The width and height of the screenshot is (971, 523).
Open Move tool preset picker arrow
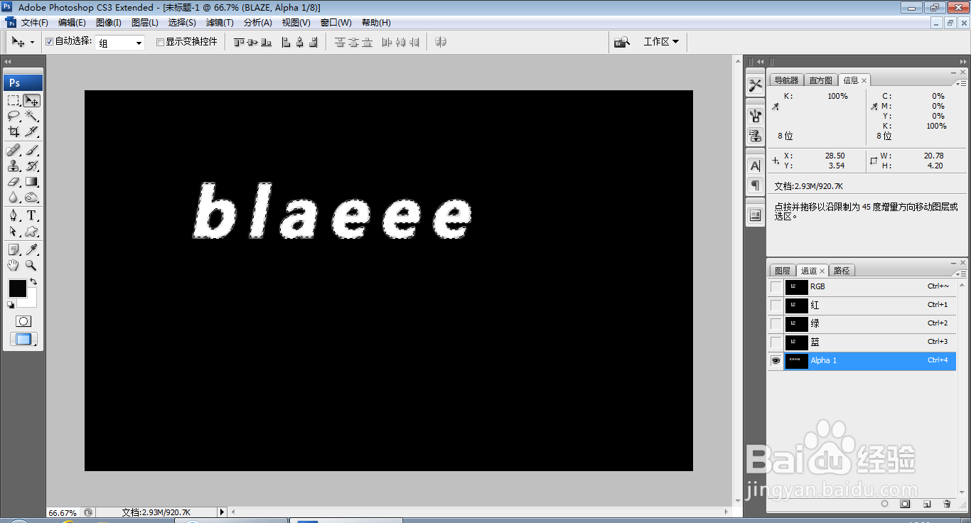[x=32, y=43]
